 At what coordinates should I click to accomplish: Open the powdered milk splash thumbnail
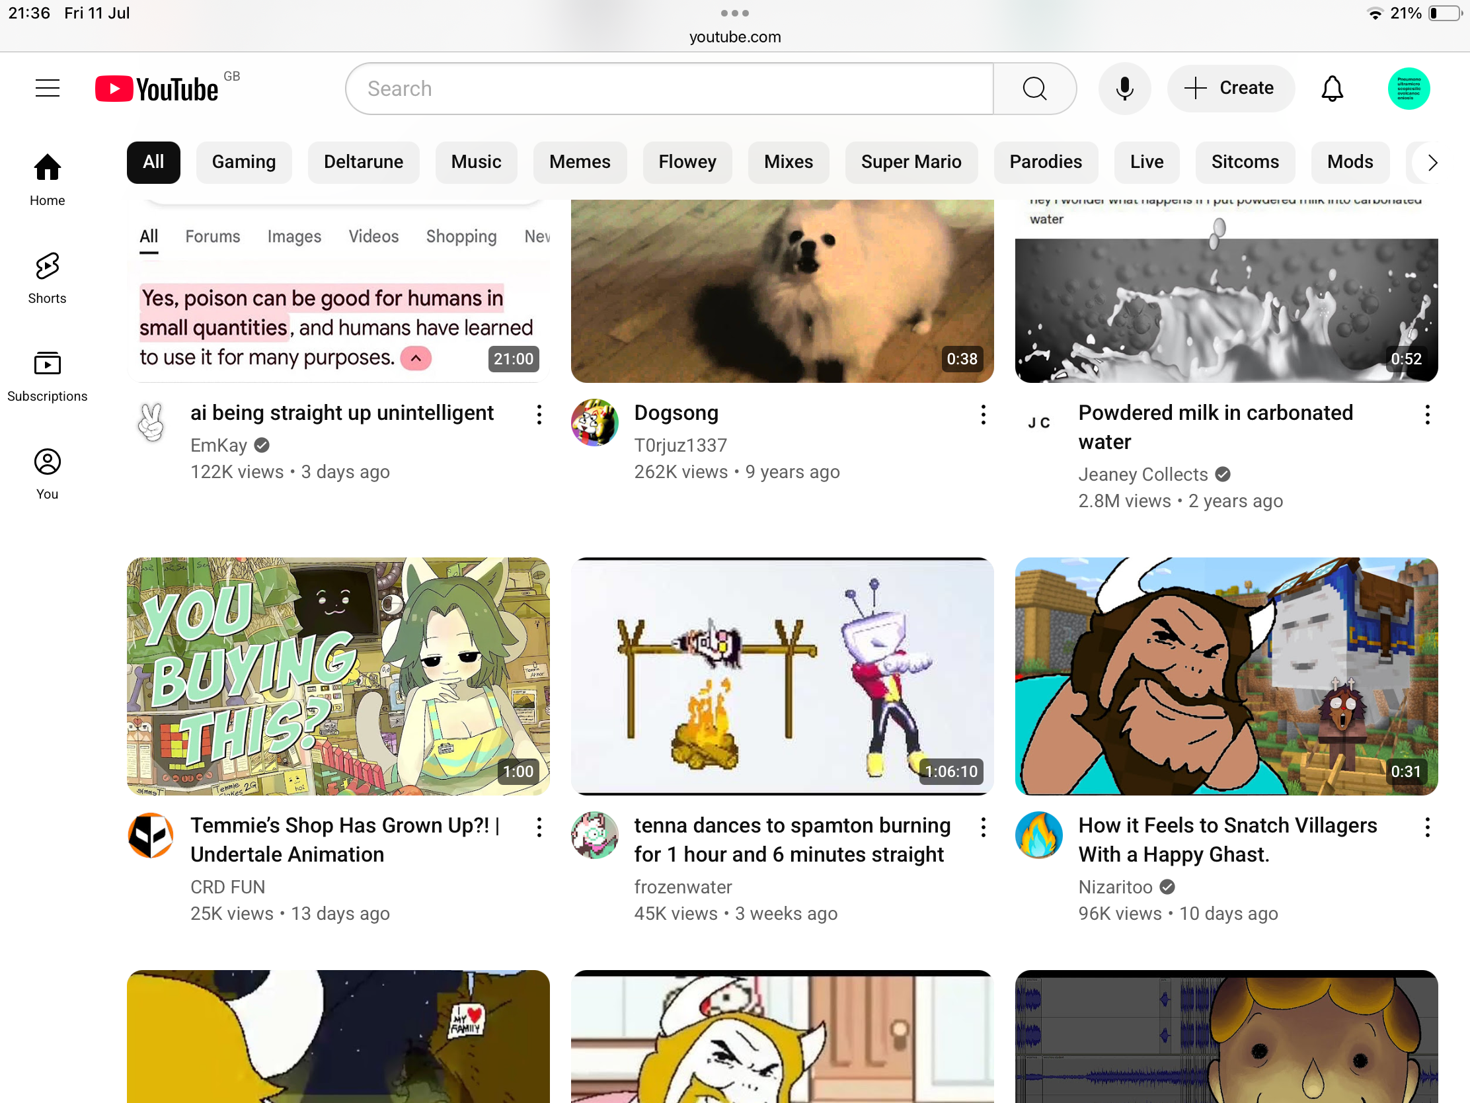(1226, 291)
